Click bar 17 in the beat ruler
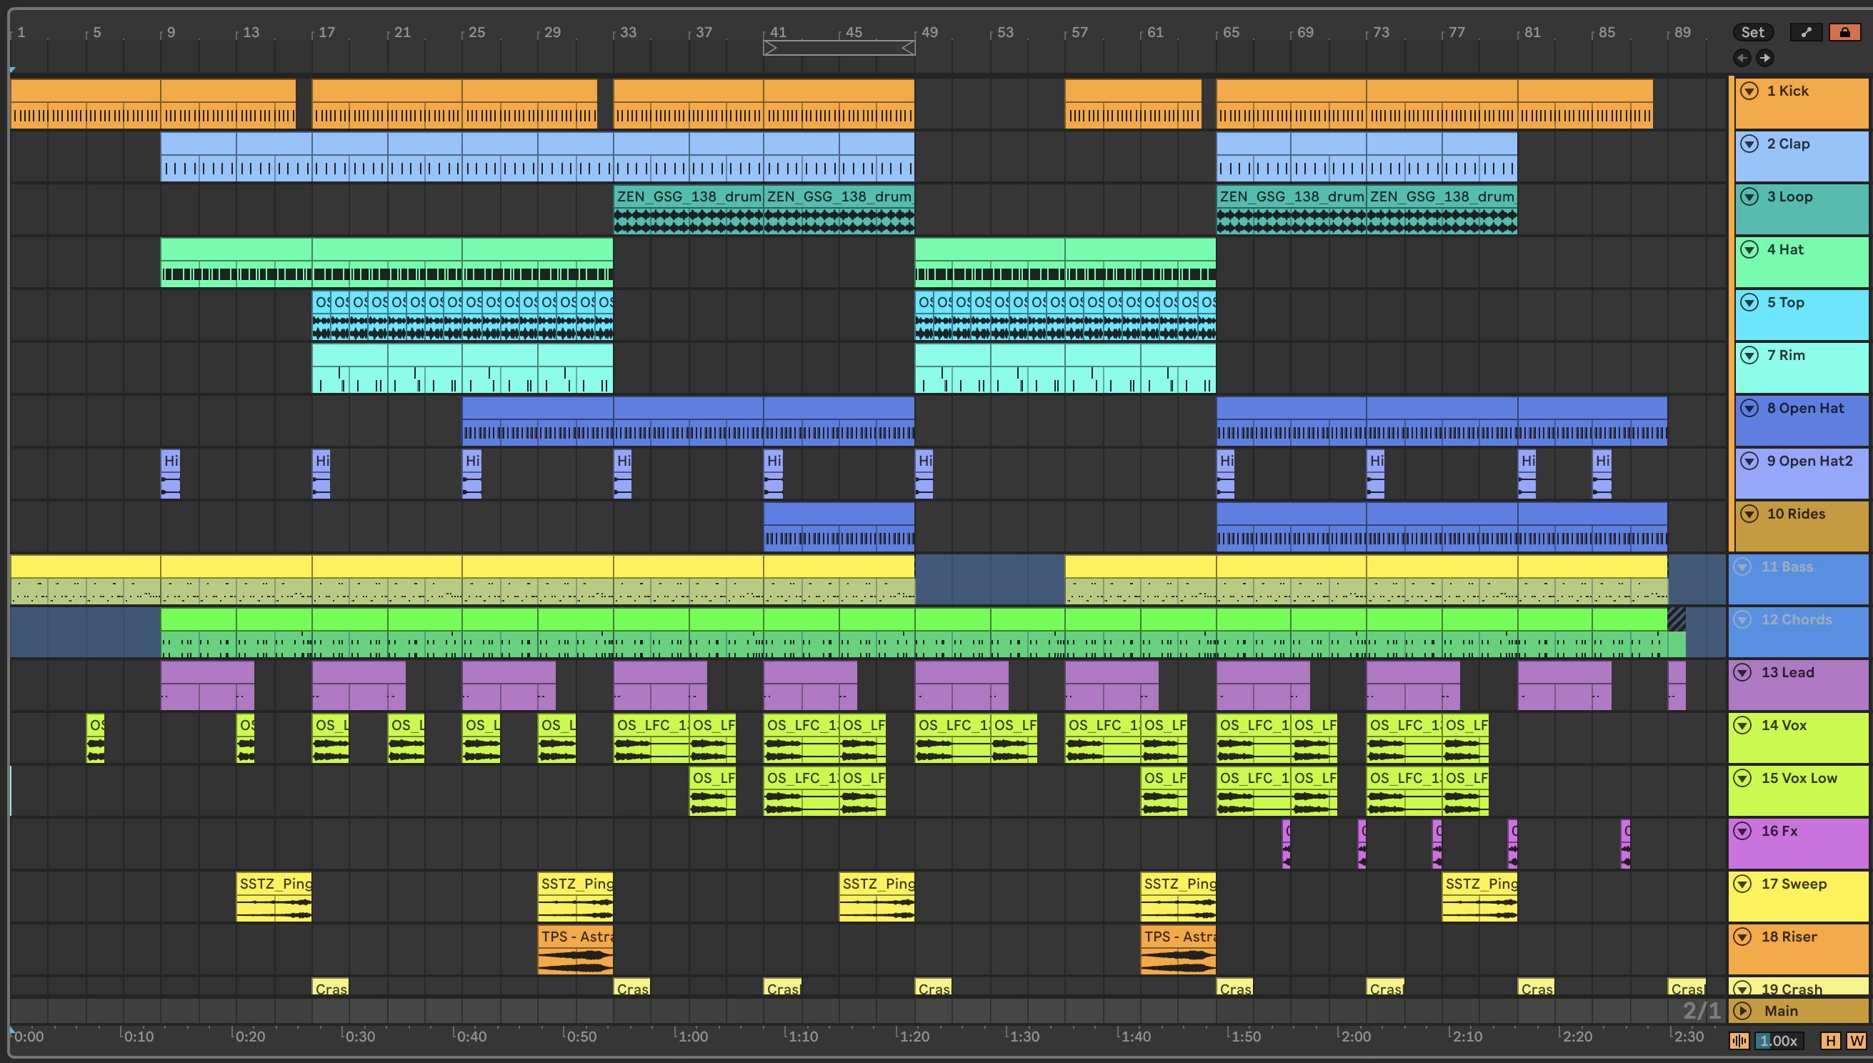The width and height of the screenshot is (1873, 1063). (326, 32)
